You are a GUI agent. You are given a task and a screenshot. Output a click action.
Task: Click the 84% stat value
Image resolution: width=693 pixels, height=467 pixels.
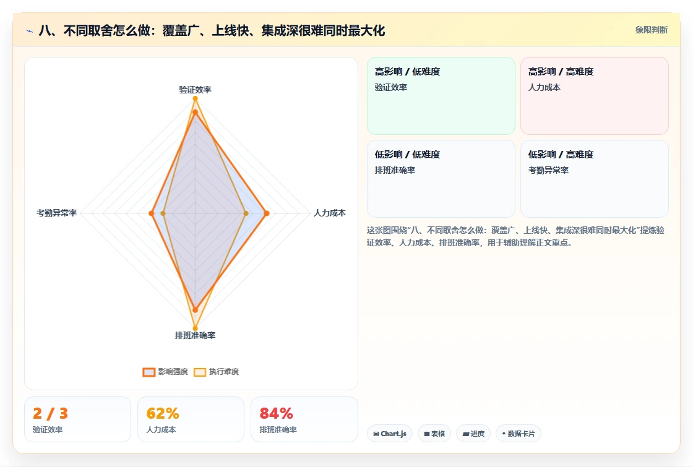click(276, 414)
